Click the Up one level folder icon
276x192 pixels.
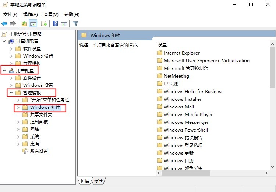24,23
